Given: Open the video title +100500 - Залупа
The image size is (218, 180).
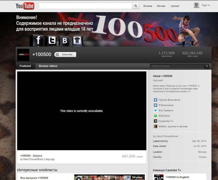Looking at the screenshot, I should tap(31, 156).
